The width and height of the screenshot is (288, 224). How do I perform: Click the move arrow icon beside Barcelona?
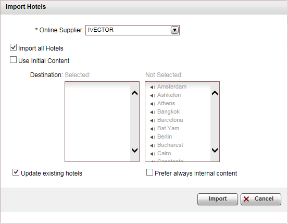pyautogui.click(x=152, y=120)
